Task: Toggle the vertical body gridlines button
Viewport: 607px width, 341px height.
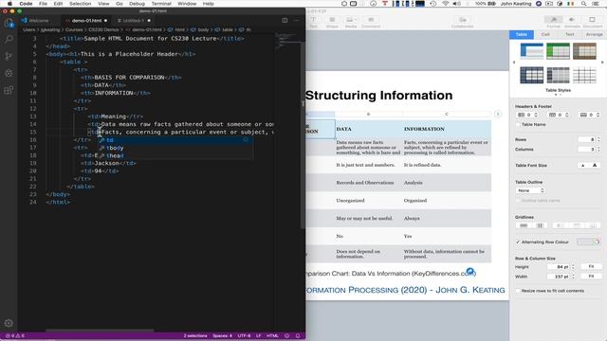Action: (x=540, y=225)
